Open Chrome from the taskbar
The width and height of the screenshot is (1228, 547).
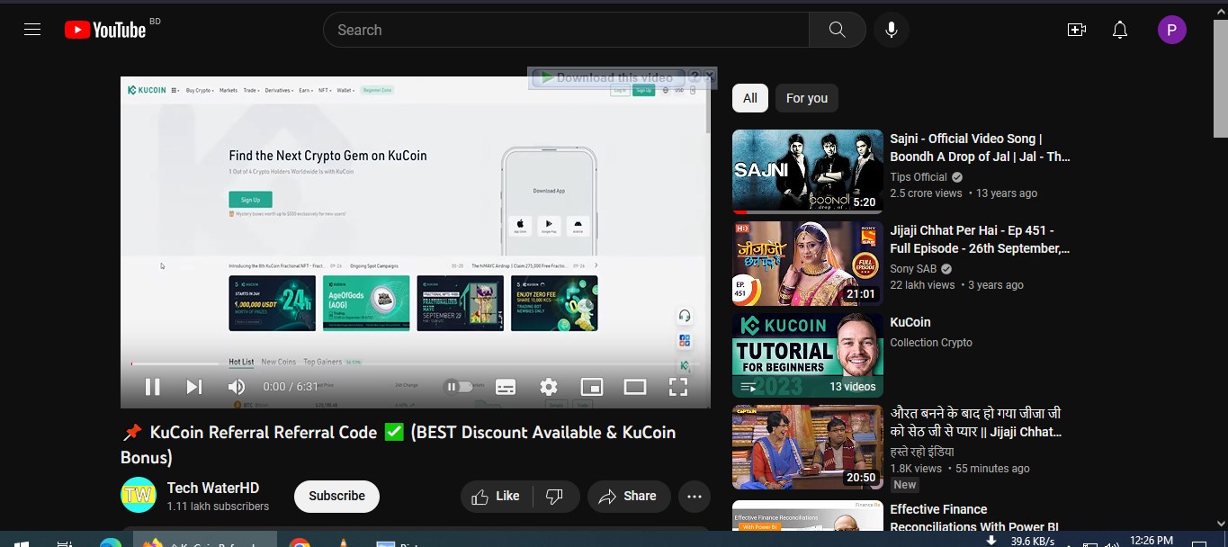point(300,543)
